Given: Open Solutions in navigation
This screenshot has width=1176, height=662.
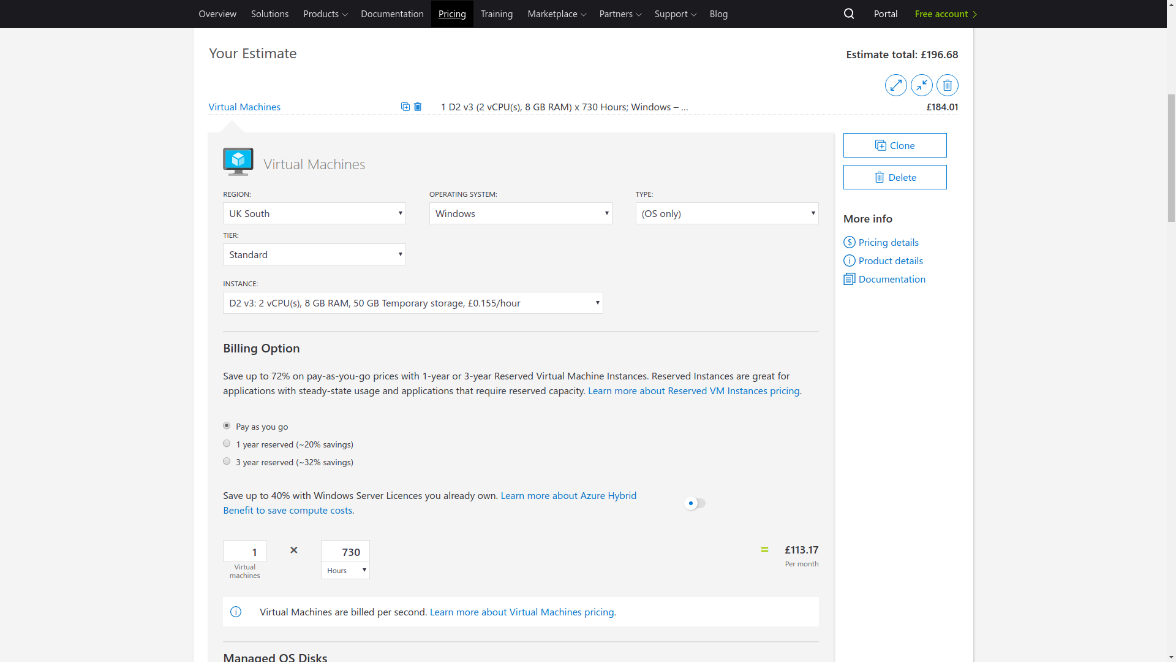Looking at the screenshot, I should coord(269,13).
